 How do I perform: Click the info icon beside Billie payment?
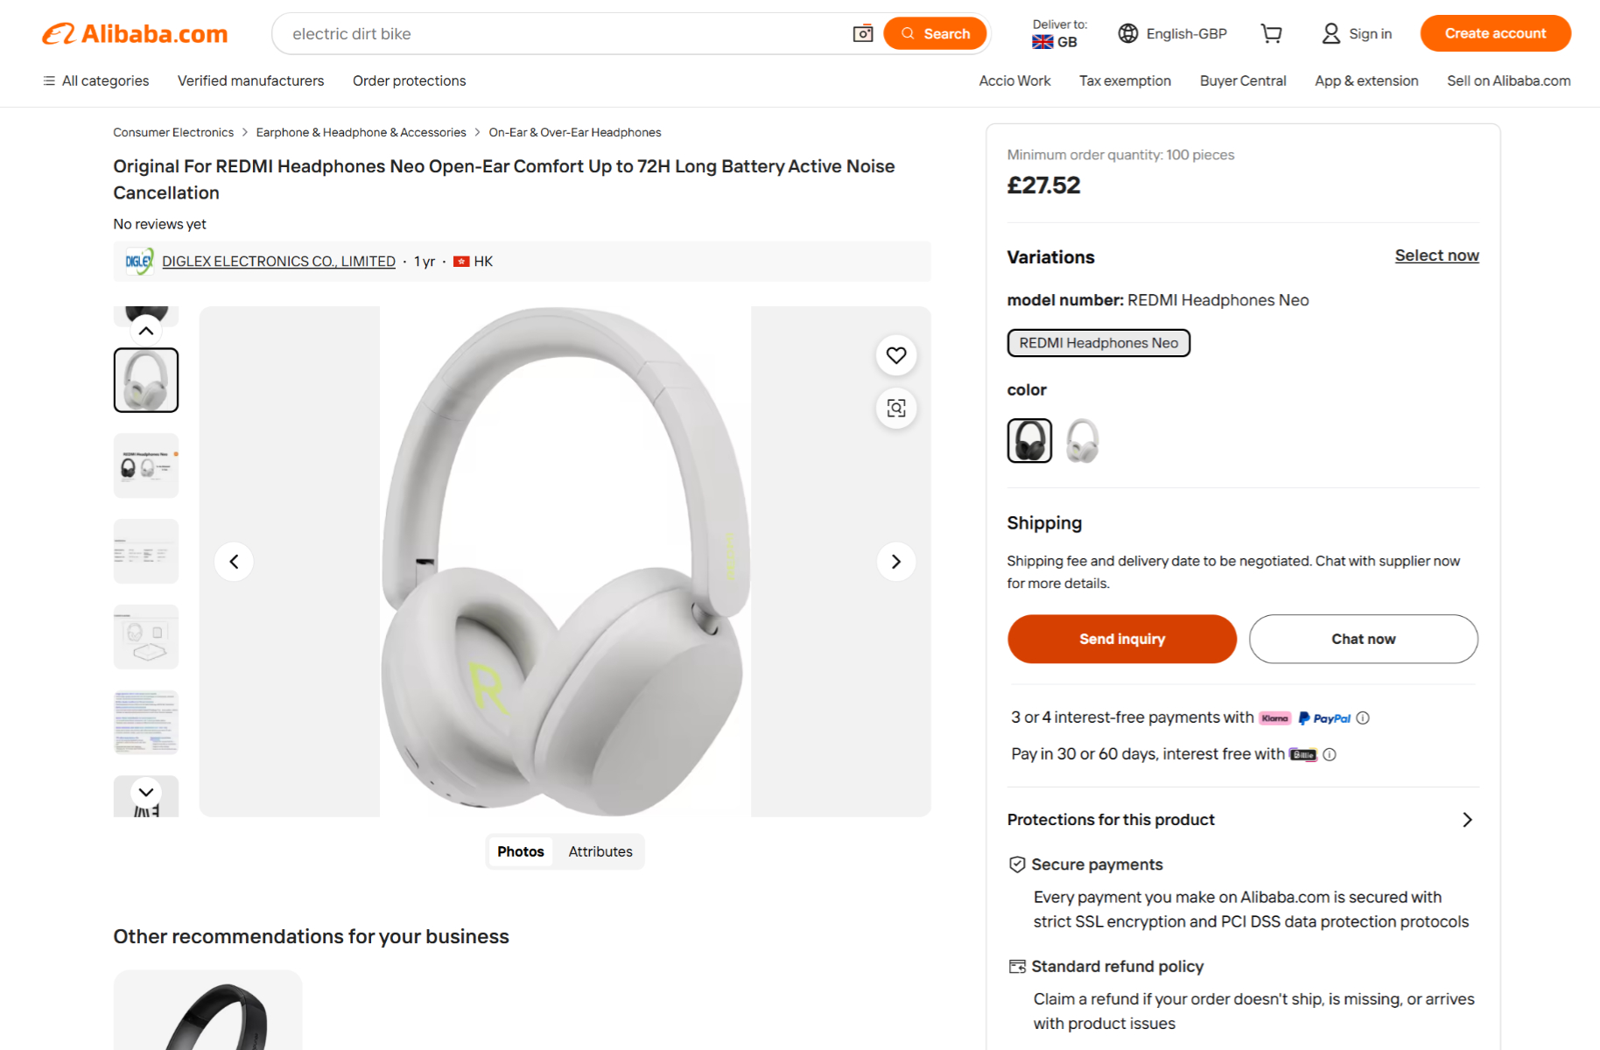point(1329,753)
